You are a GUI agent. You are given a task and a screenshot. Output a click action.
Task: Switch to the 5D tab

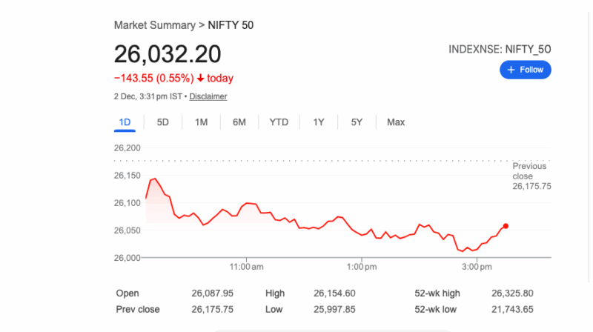tap(163, 122)
